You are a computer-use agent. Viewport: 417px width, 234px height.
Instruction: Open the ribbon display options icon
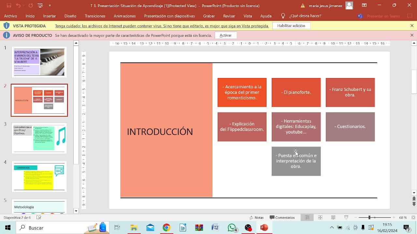[364, 6]
